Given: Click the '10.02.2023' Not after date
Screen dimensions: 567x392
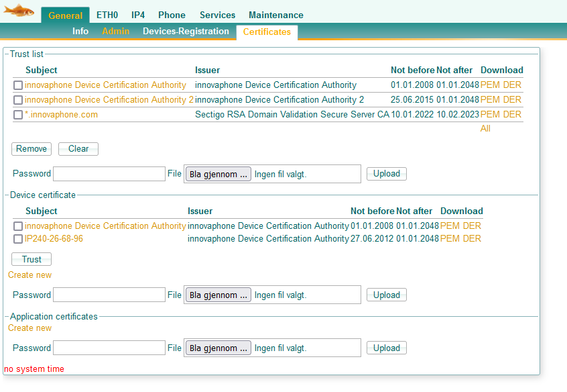Looking at the screenshot, I should 458,115.
